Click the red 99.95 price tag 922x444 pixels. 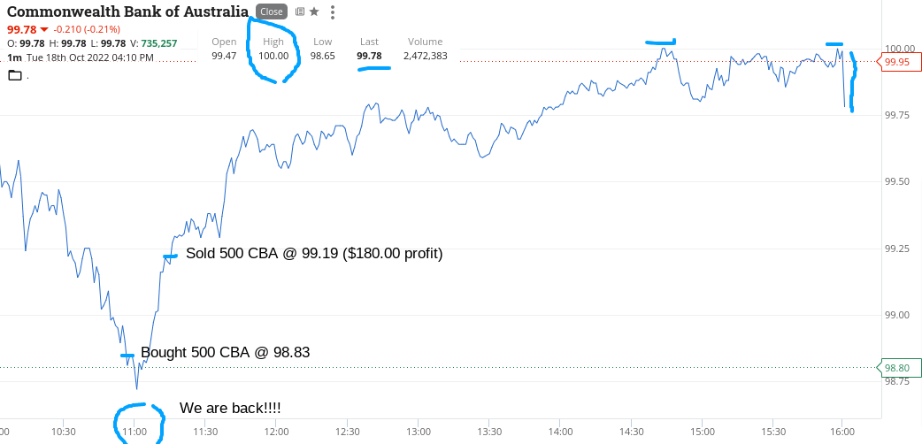coord(897,62)
